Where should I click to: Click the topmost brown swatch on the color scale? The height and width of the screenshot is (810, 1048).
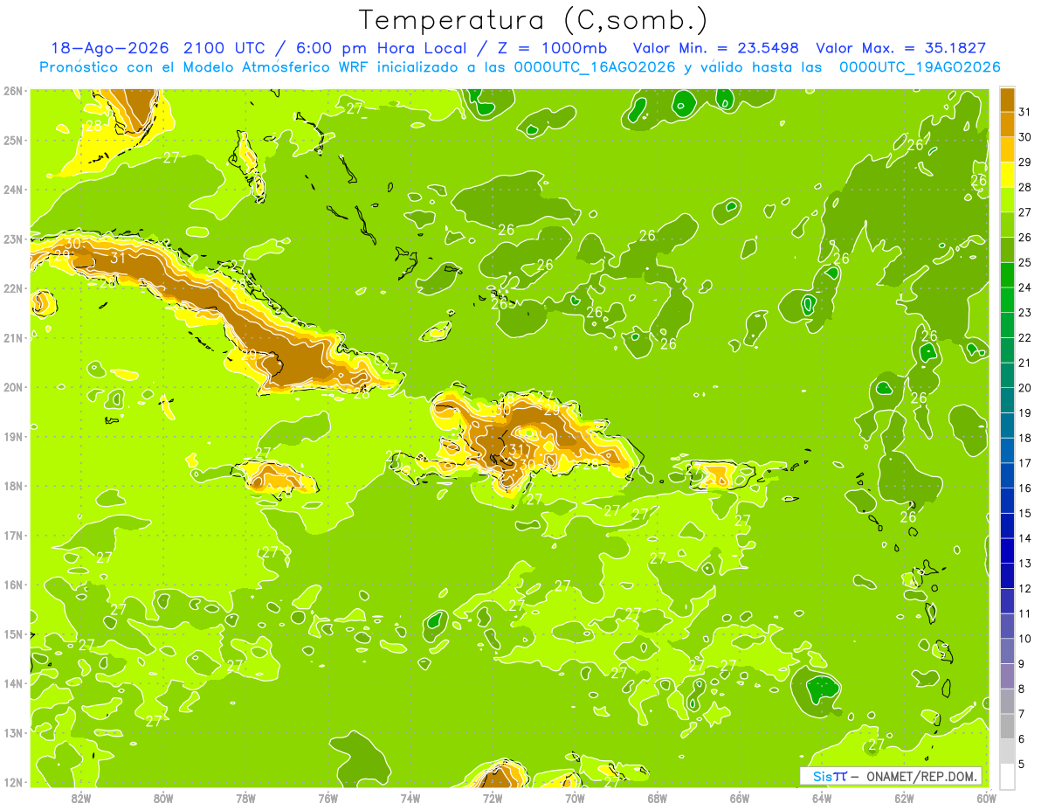click(1007, 100)
